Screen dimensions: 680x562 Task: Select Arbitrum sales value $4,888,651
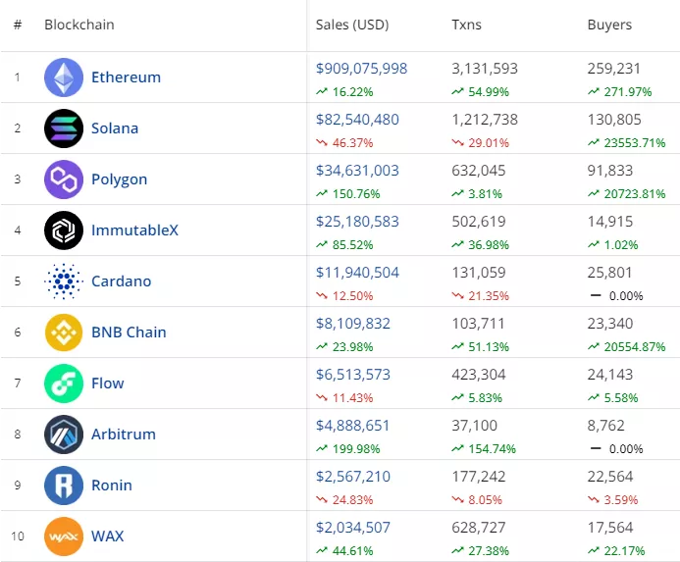tap(352, 426)
